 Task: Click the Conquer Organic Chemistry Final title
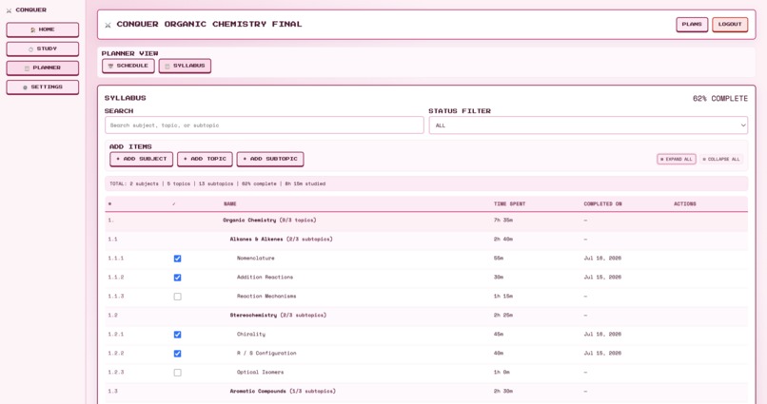point(208,24)
